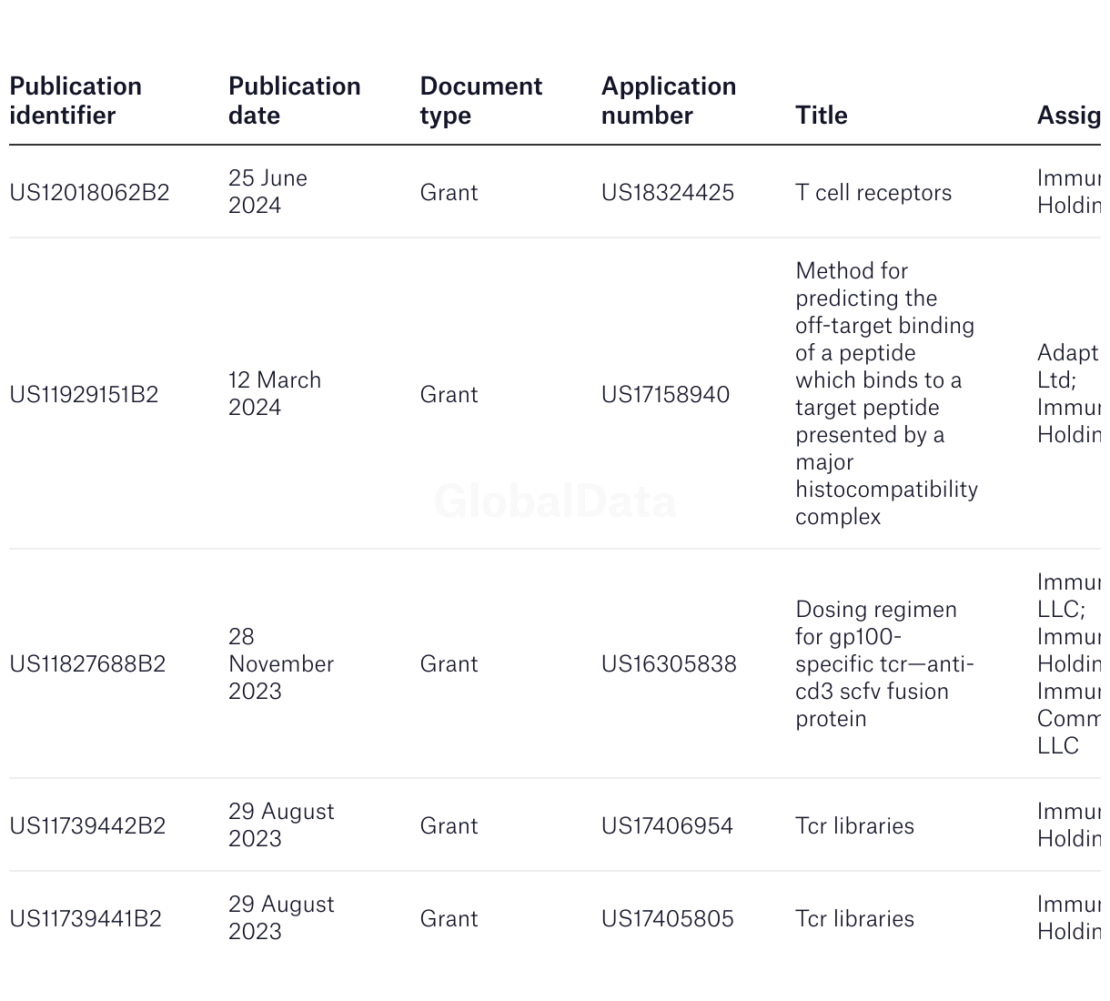
Task: Select publication identifier US11827688B2
Action: 87,664
